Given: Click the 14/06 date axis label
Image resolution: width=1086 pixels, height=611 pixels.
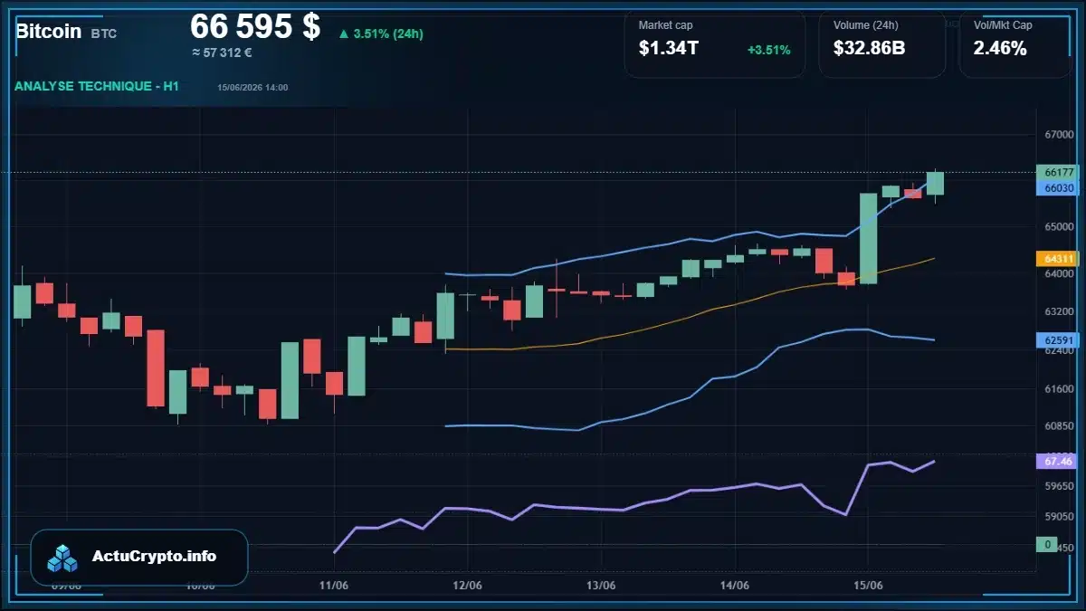Looking at the screenshot, I should [x=734, y=586].
